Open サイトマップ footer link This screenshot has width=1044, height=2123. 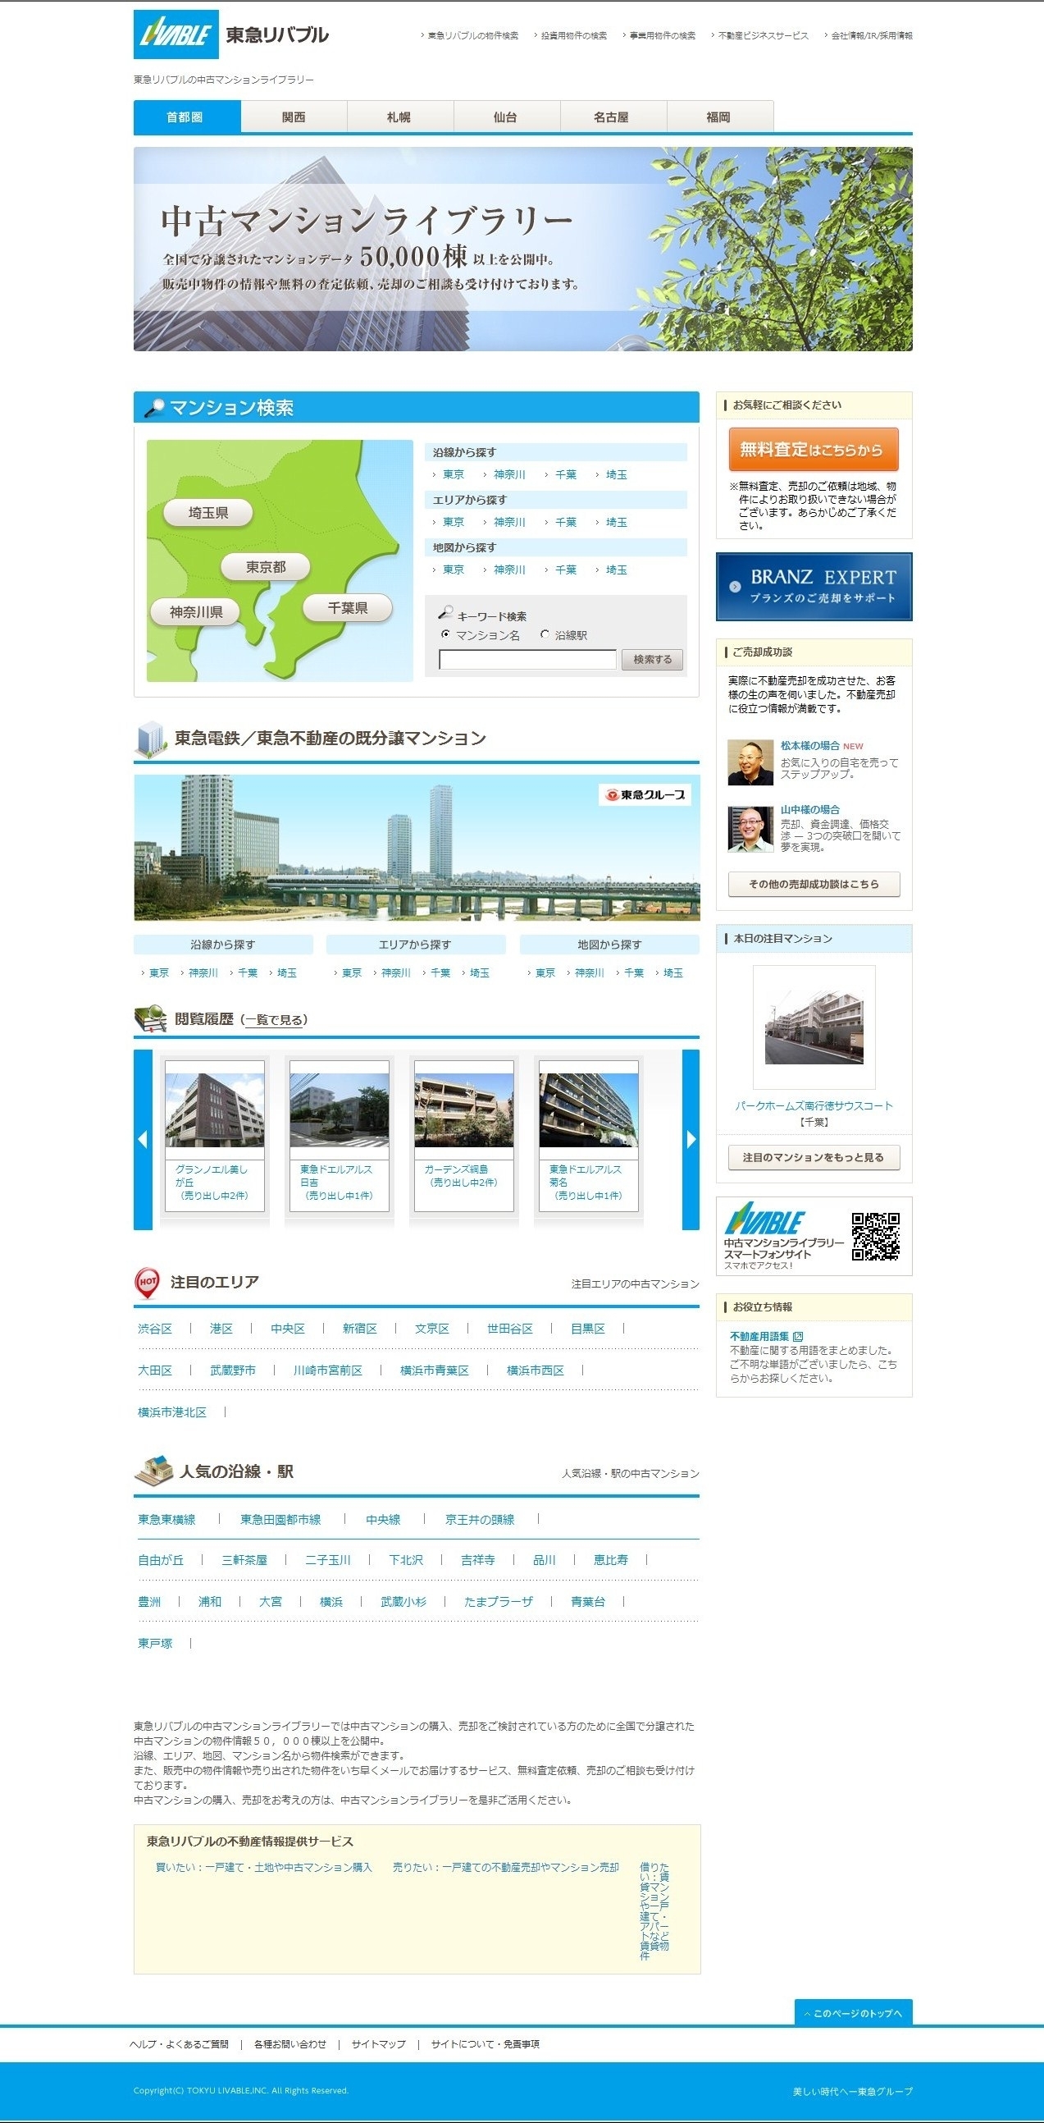click(379, 2044)
